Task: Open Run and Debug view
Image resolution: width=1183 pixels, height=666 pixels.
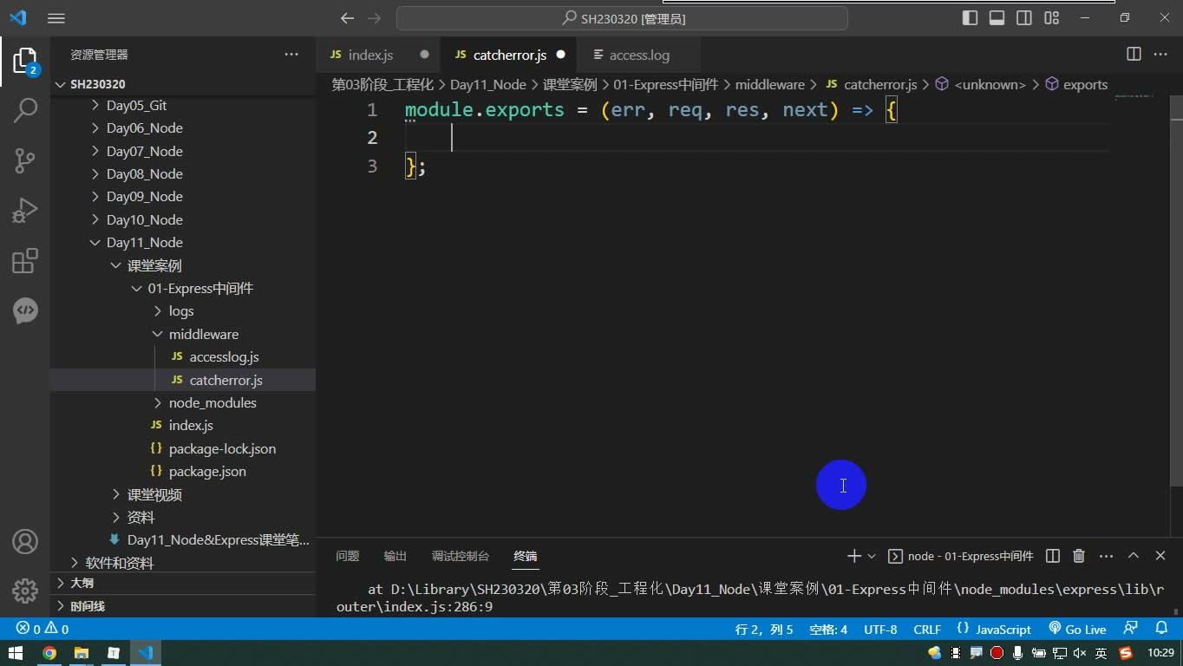Action: tap(25, 210)
